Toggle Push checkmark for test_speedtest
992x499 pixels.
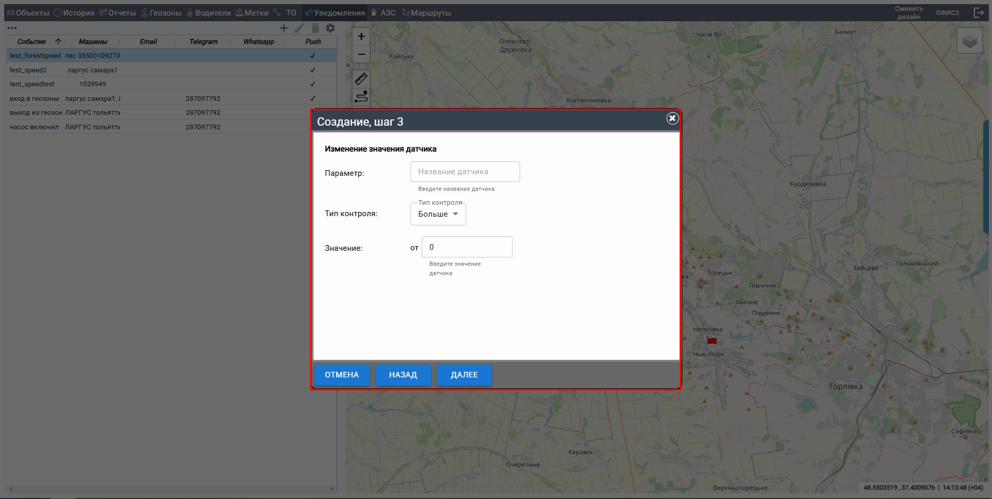313,84
